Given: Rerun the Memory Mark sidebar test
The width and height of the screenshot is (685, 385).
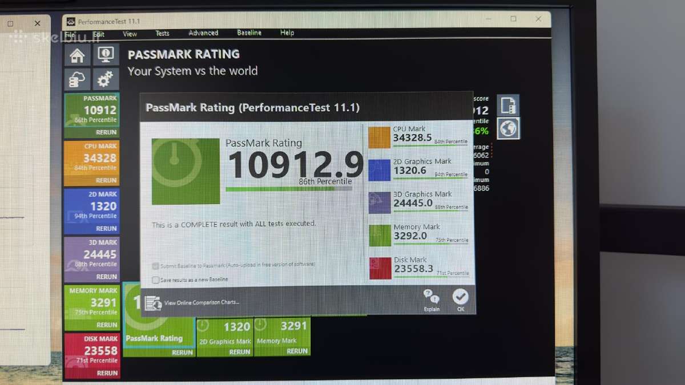Looking at the screenshot, I should click(107, 325).
